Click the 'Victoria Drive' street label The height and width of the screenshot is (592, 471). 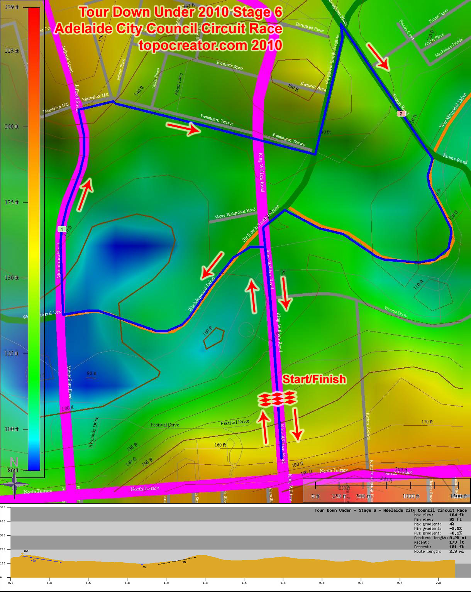(x=396, y=311)
